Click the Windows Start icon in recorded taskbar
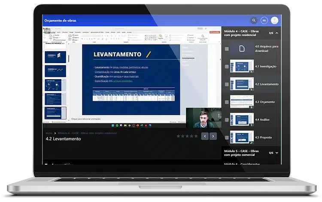This screenshot has width=322, height=202. point(113,125)
